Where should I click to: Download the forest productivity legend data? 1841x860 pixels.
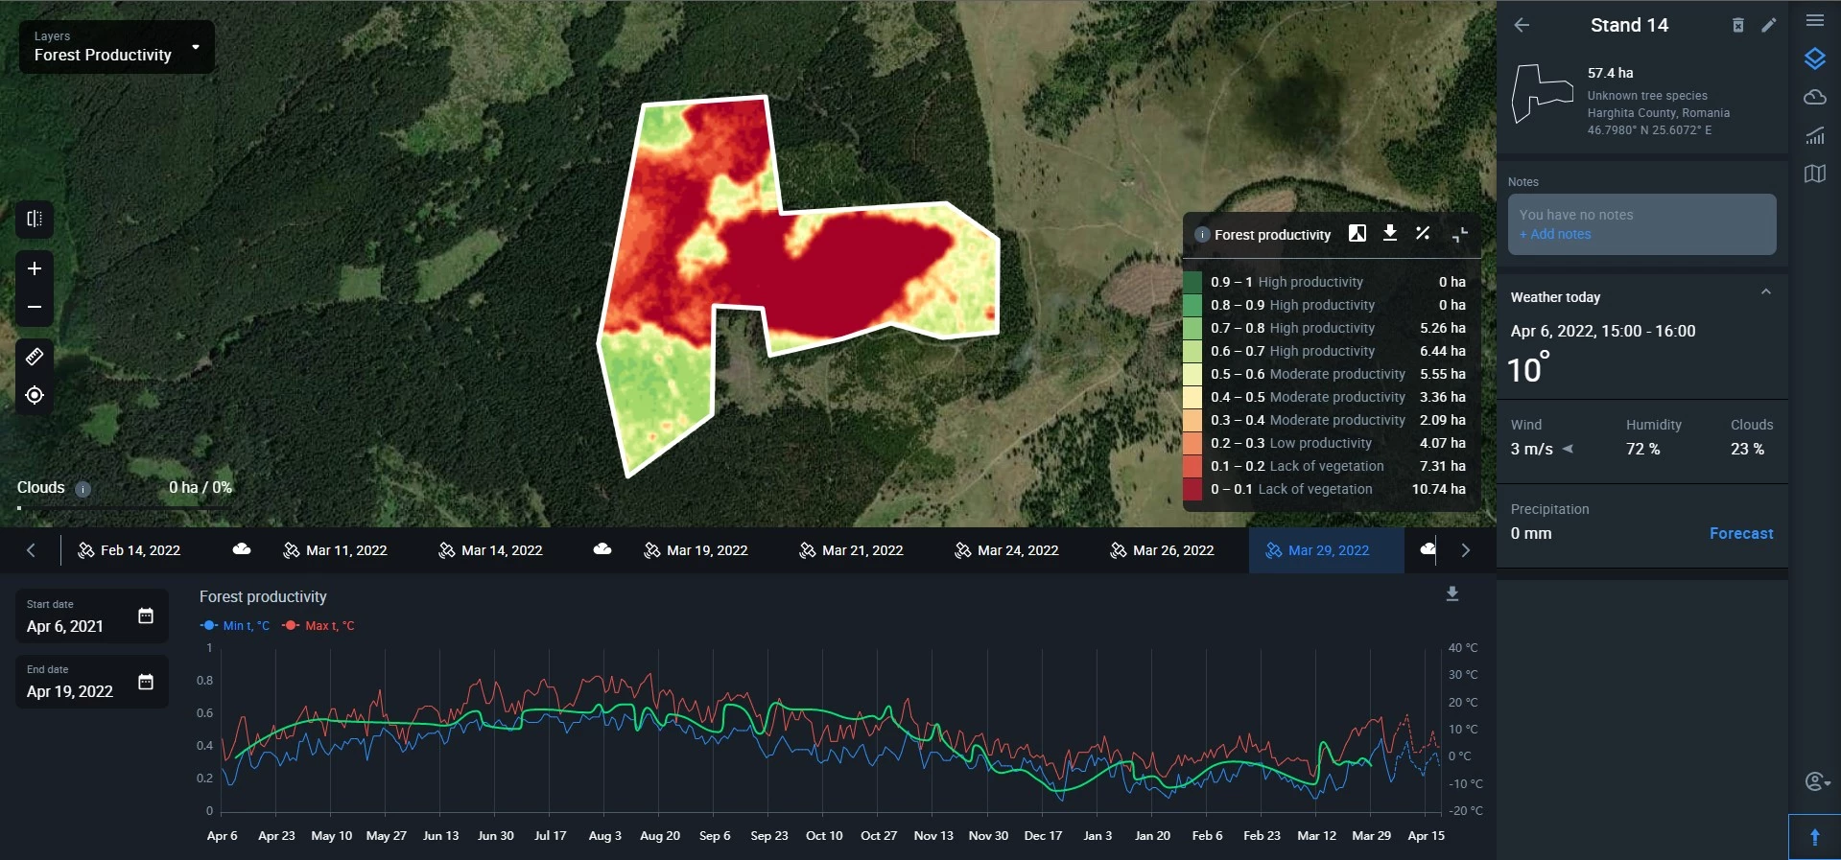point(1389,234)
